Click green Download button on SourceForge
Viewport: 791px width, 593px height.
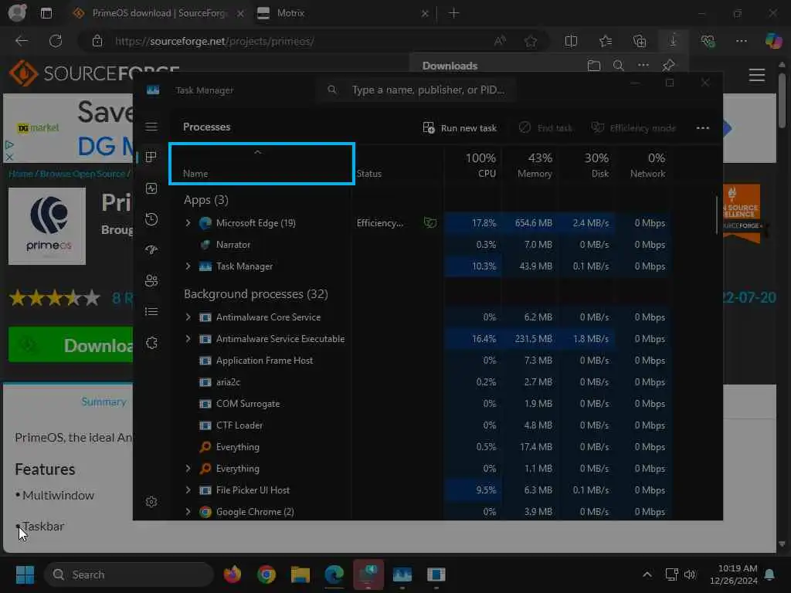(70, 345)
